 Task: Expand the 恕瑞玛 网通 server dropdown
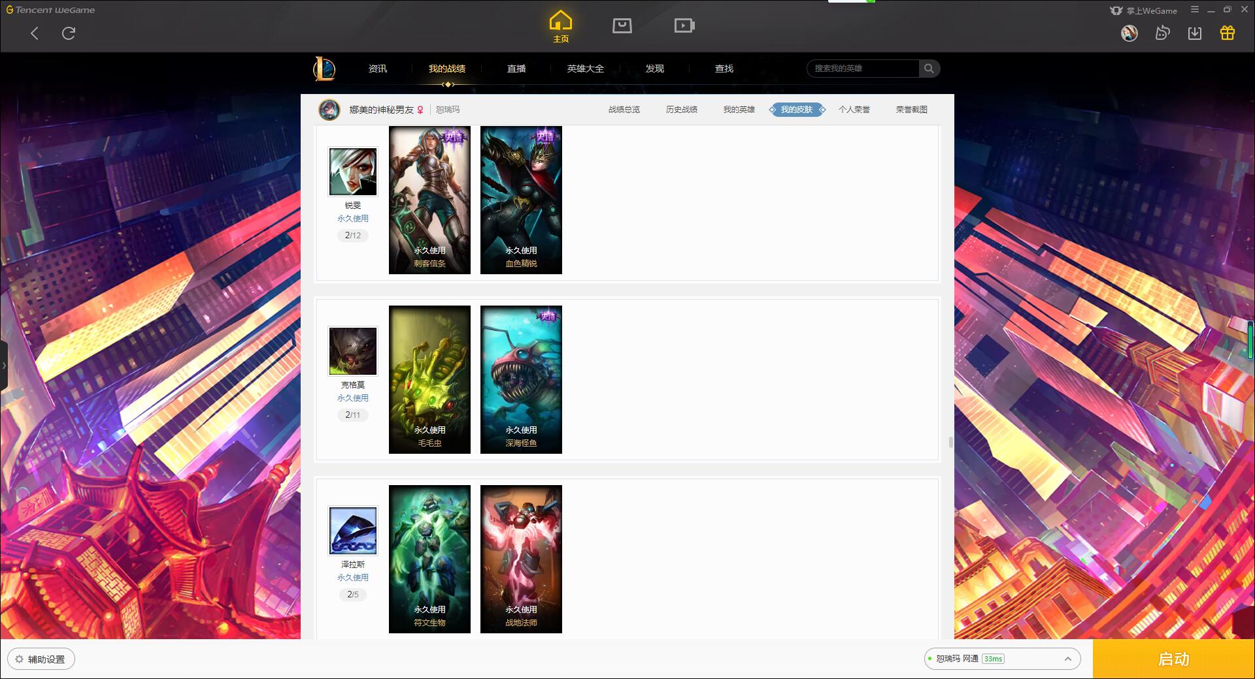tap(1001, 659)
